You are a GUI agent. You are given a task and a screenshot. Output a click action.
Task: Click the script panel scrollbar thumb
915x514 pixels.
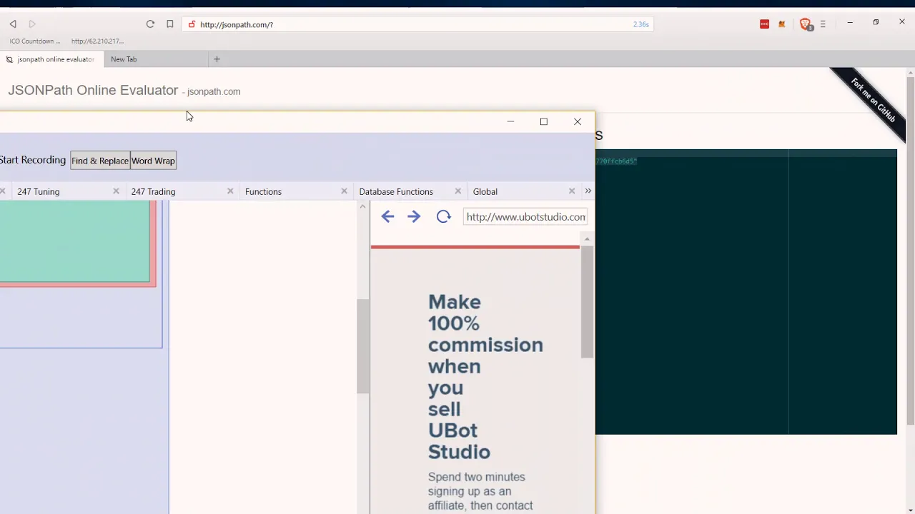(362, 346)
